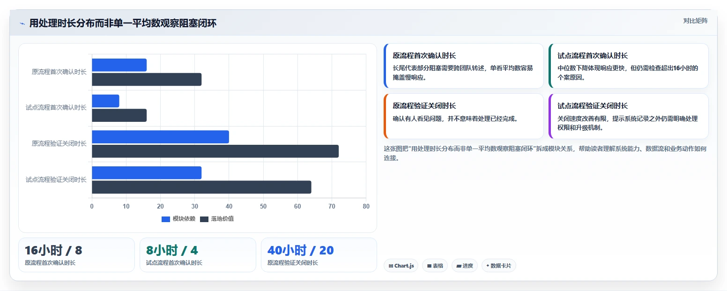Click the x-axis tick 40
727x291 pixels.
[229, 206]
